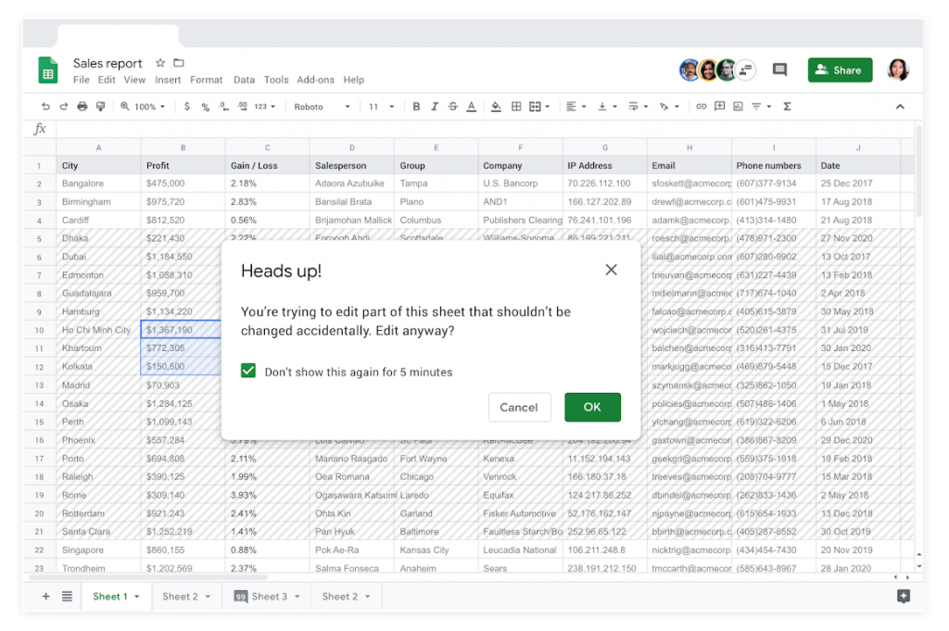The image size is (949, 631).
Task: Open the fill color picker
Action: 497,106
